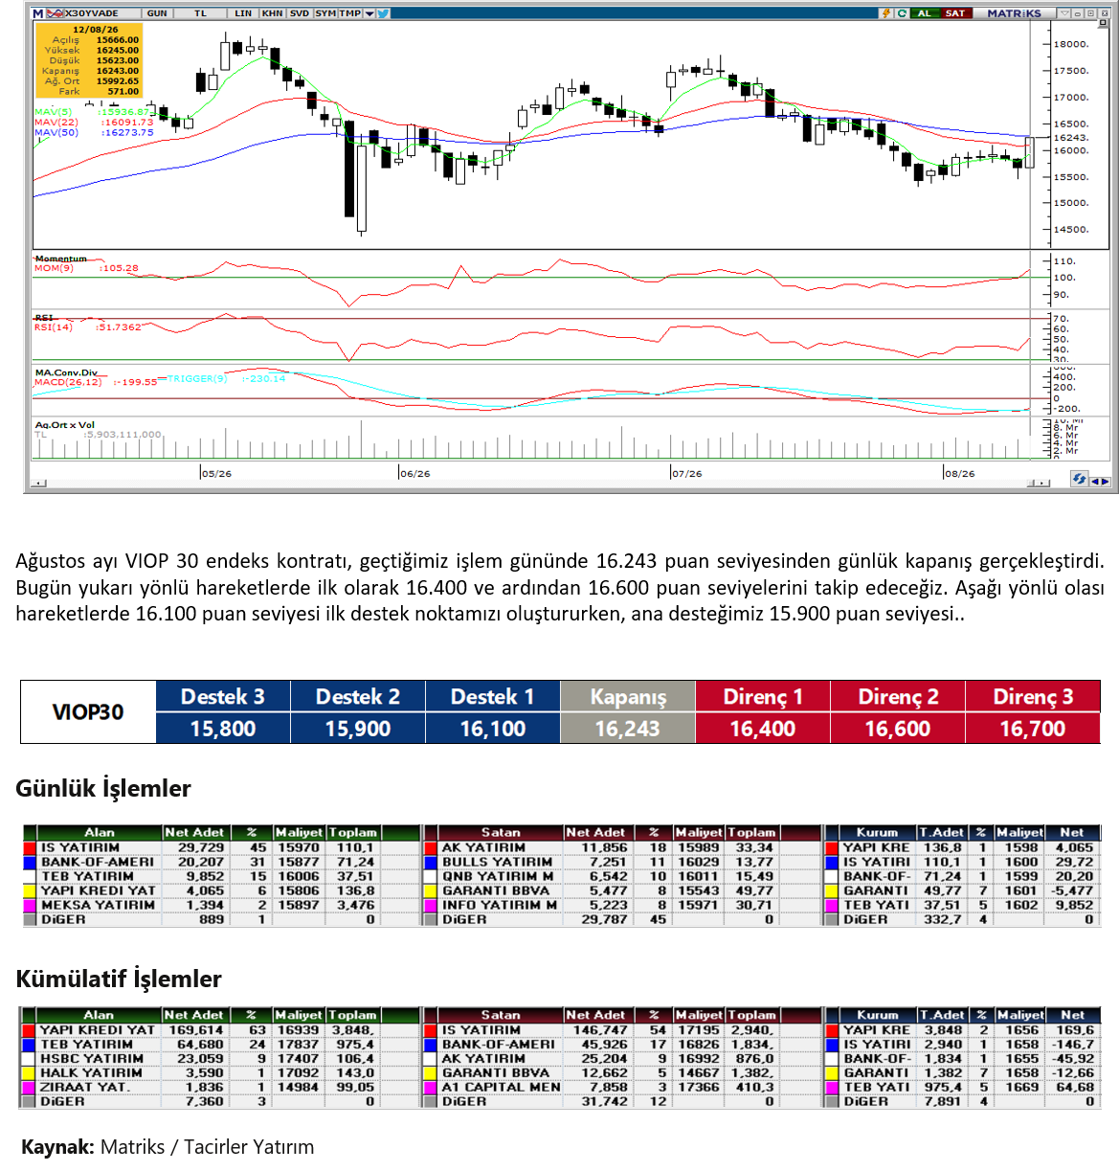Click the yellow swatch beside HALK YATIRIM row
Image resolution: width=1119 pixels, height=1171 pixels.
click(28, 1073)
